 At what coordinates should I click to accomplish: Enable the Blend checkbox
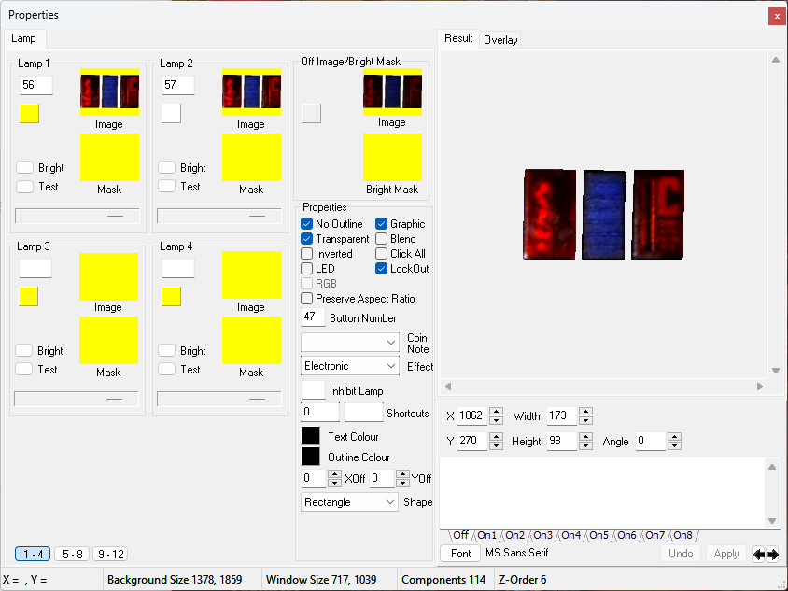382,239
